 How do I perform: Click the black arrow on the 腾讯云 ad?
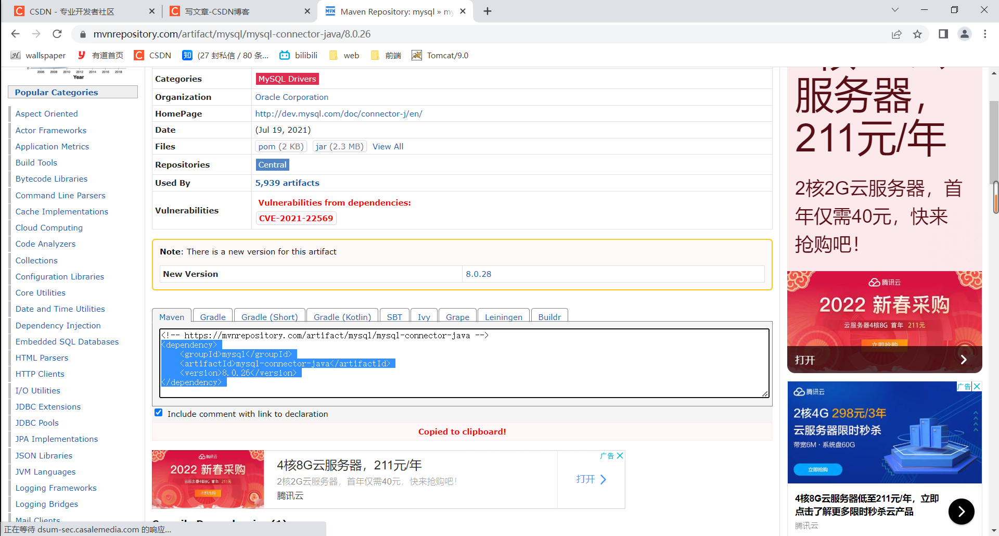(x=962, y=512)
